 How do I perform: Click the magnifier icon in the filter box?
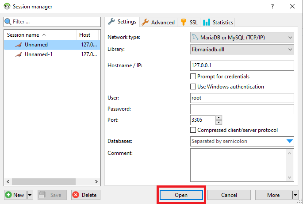8,22
